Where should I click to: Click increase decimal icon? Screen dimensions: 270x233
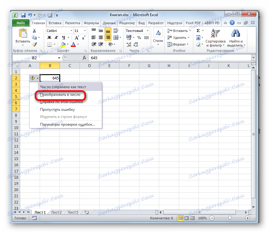coord(129,44)
